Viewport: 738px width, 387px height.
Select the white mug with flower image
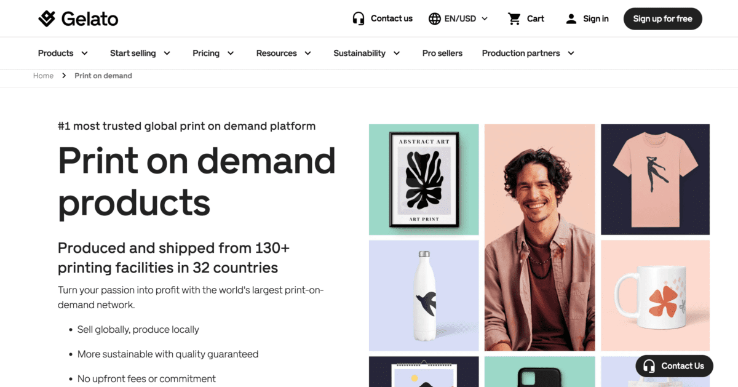(655, 295)
